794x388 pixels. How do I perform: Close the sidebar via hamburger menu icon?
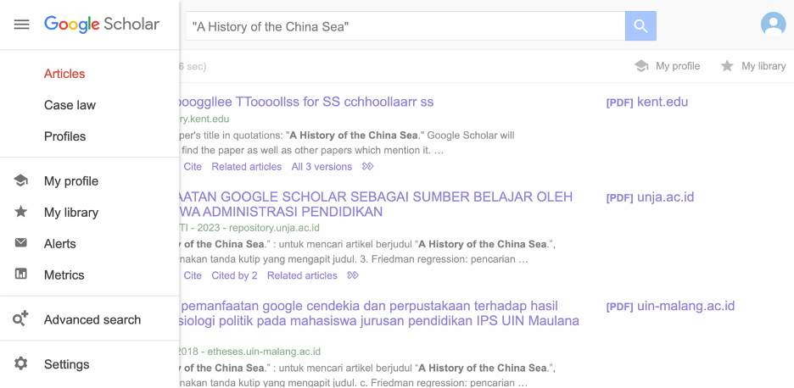(21, 25)
